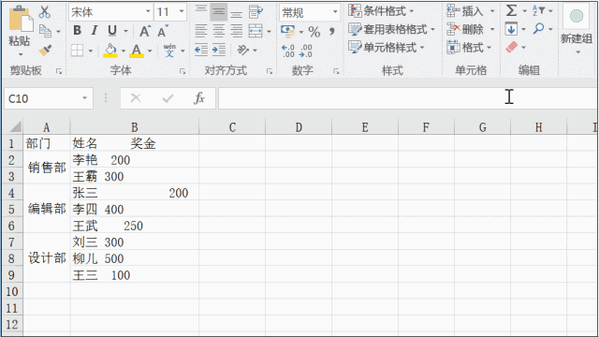The height and width of the screenshot is (337, 599).
Task: Select row 5 header
Action: [11, 210]
